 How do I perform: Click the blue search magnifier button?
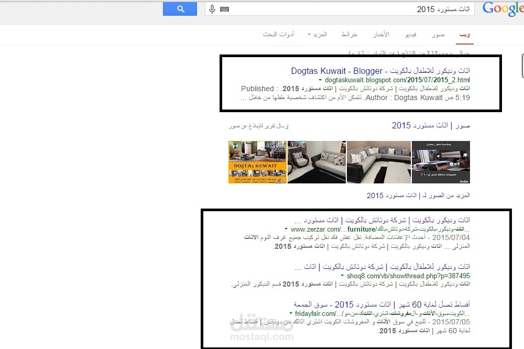(180, 9)
